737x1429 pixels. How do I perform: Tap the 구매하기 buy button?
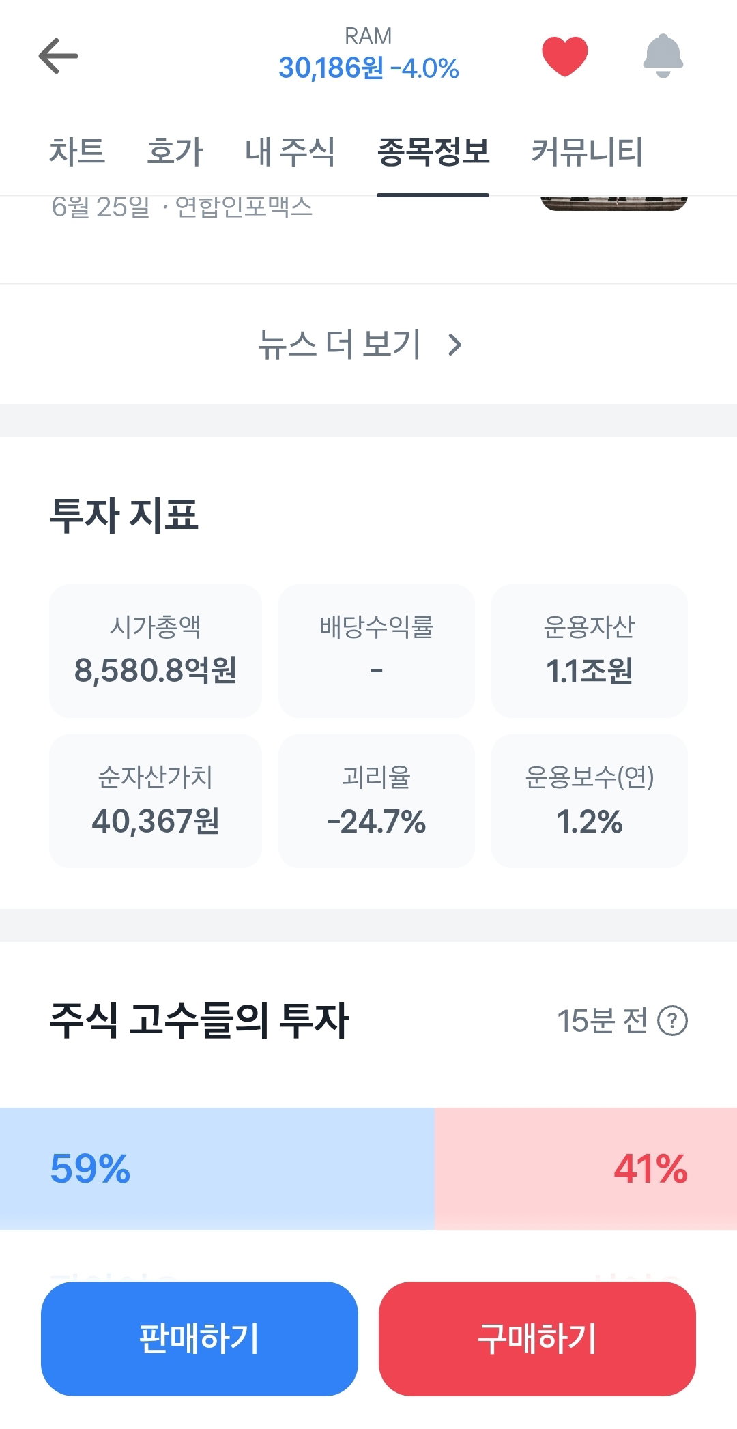[537, 1338]
